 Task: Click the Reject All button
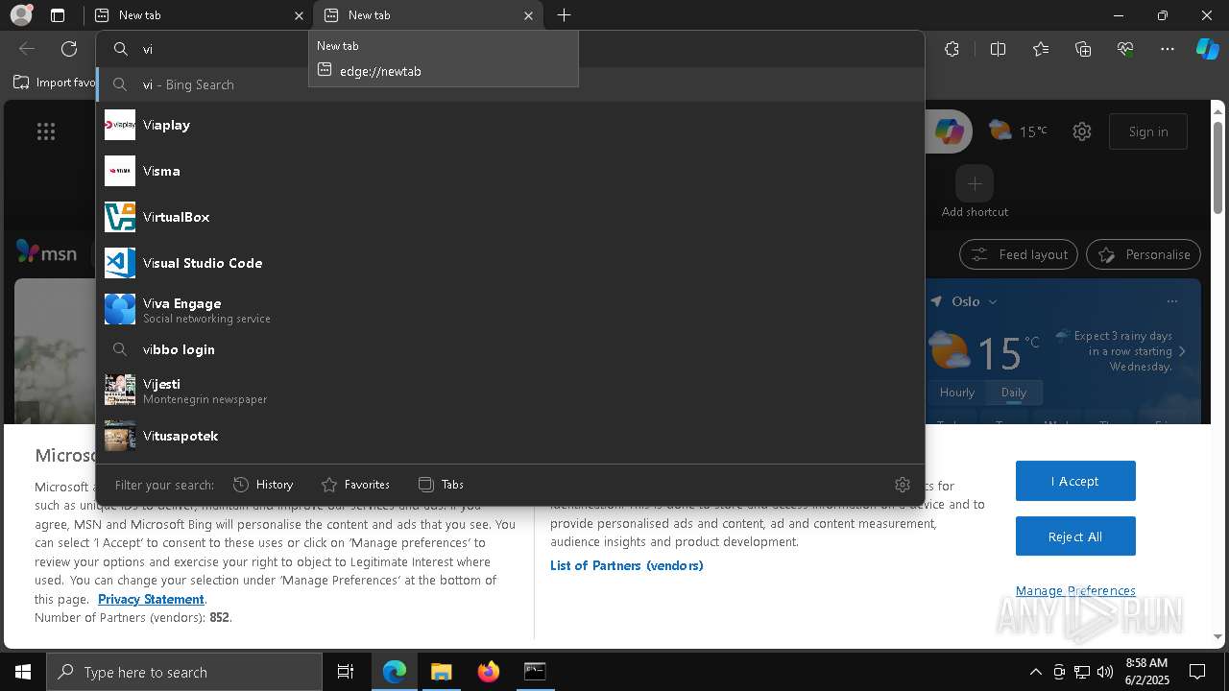tap(1075, 536)
